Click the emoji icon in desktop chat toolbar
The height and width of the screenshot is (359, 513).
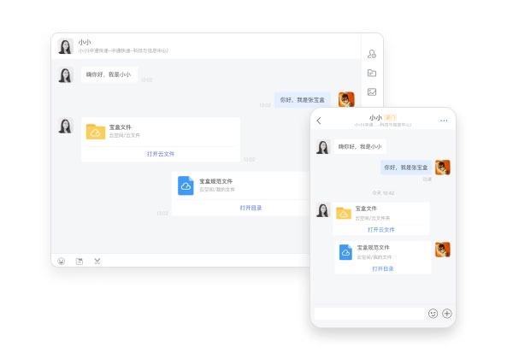[x=62, y=261]
